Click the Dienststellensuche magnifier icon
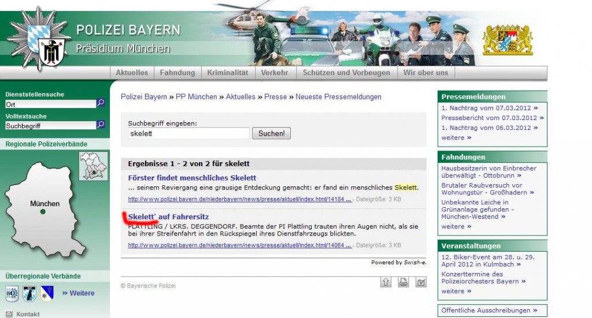Image resolution: width=592 pixels, height=318 pixels. pyautogui.click(x=101, y=103)
